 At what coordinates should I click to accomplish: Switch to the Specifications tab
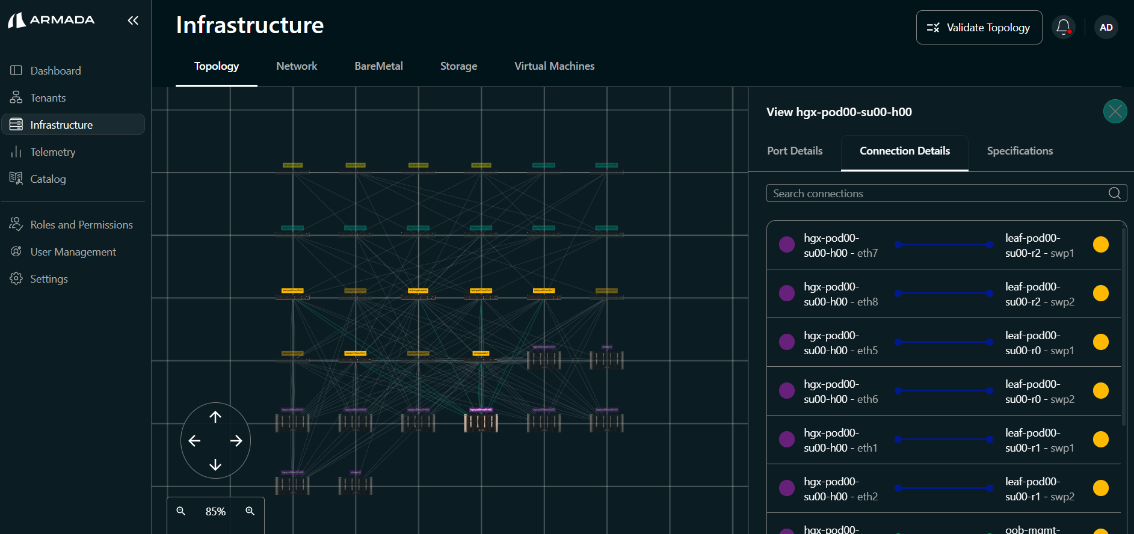(1020, 151)
